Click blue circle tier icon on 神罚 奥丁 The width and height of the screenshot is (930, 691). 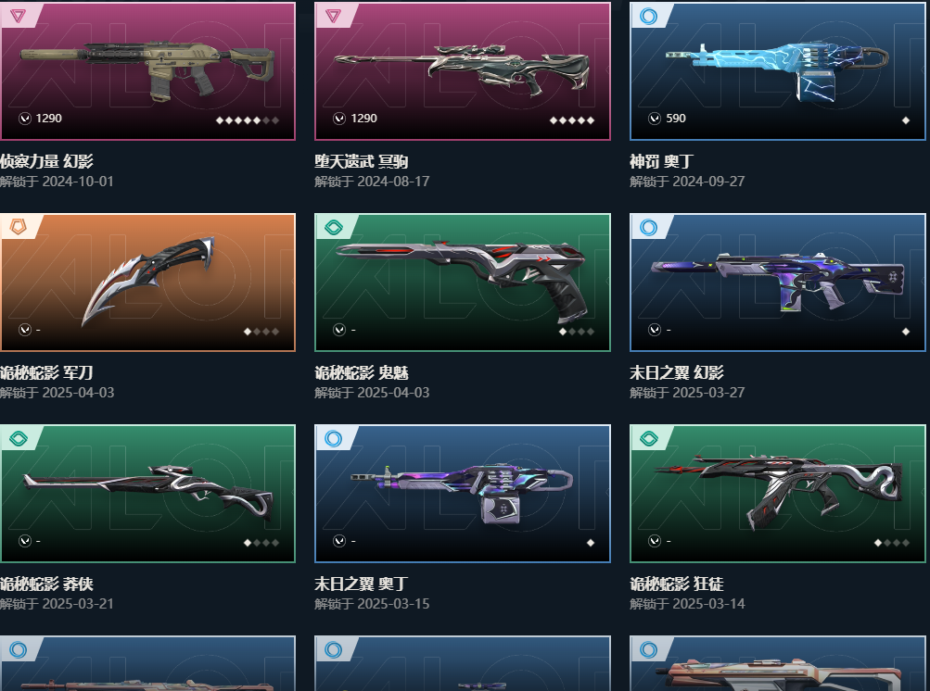(x=649, y=16)
